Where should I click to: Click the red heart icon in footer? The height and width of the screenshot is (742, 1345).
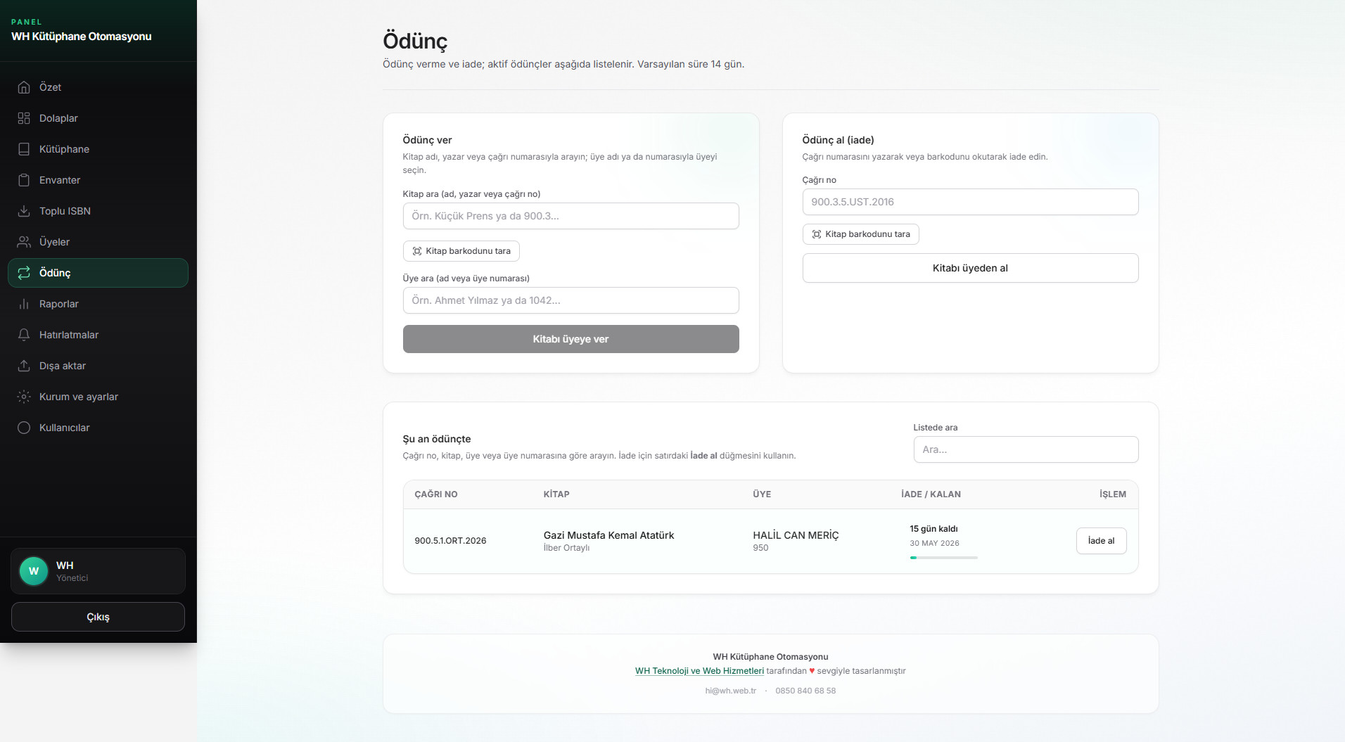pos(812,671)
